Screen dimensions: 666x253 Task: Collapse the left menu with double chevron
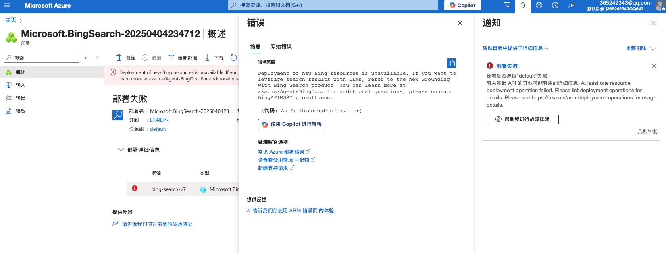click(98, 58)
